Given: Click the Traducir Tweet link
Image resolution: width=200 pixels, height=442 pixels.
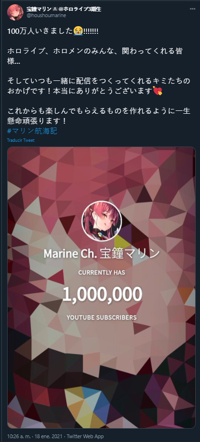Looking at the screenshot, I should pyautogui.click(x=21, y=140).
